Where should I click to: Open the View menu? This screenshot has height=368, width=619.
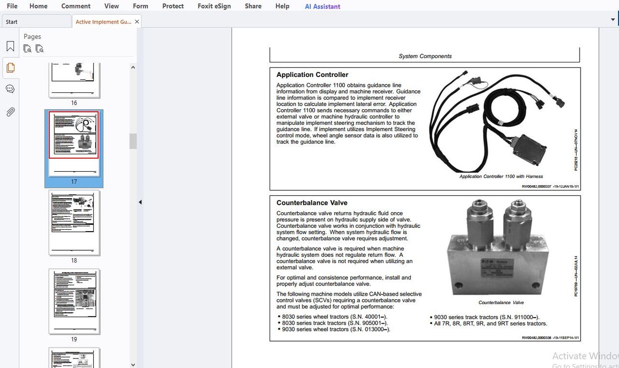coord(111,6)
